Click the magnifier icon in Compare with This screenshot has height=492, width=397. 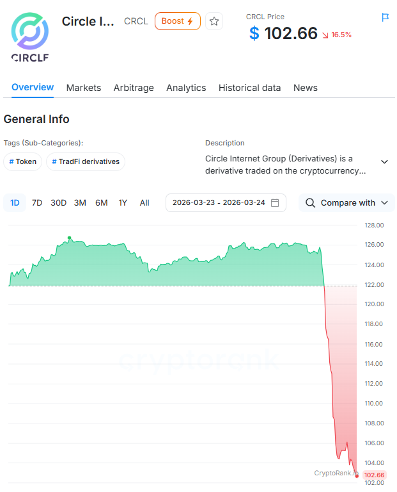[x=310, y=202]
